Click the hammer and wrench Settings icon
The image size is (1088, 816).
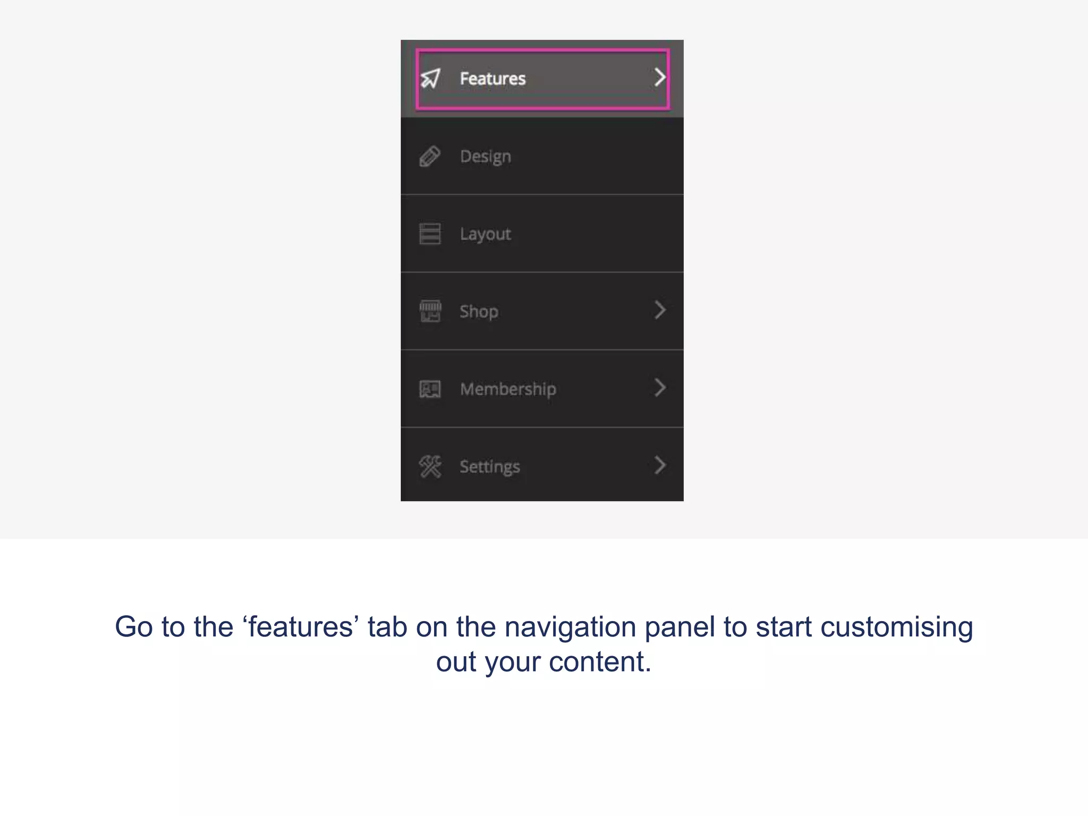click(x=430, y=466)
